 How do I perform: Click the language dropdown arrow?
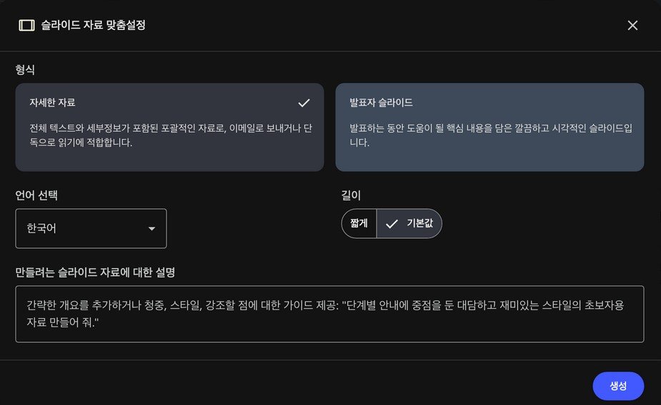151,229
